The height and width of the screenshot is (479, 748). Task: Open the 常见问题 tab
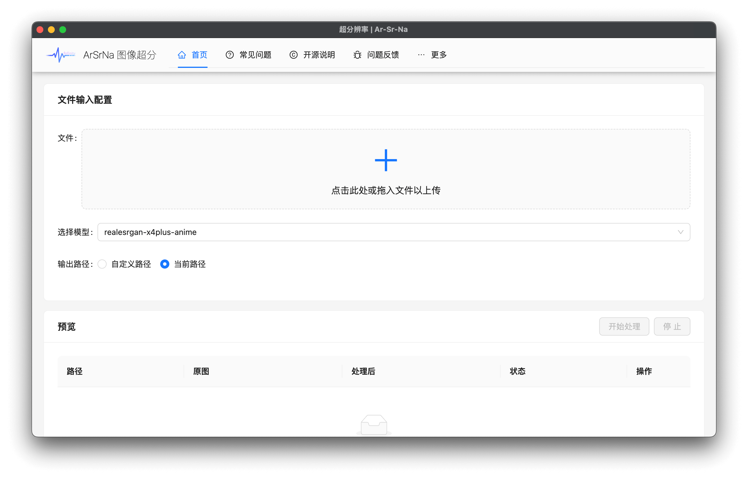coord(255,55)
